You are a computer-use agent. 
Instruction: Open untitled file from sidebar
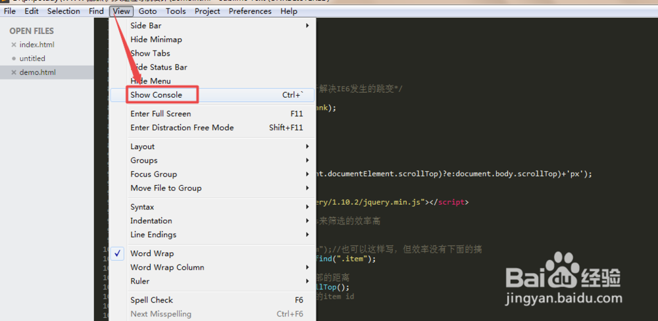coord(32,58)
